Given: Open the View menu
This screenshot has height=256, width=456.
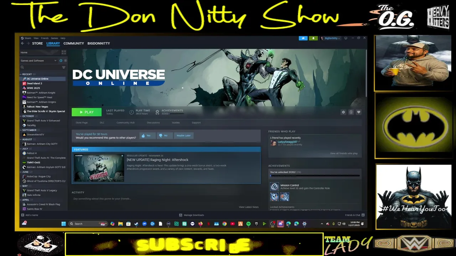Looking at the screenshot, I should [36, 38].
